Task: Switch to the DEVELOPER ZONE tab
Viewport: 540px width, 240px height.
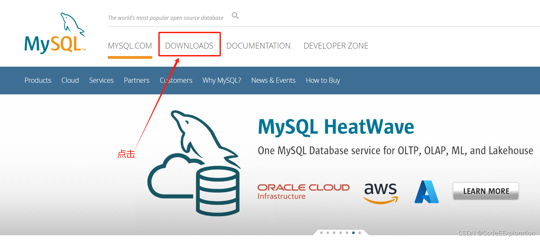Action: click(x=336, y=46)
